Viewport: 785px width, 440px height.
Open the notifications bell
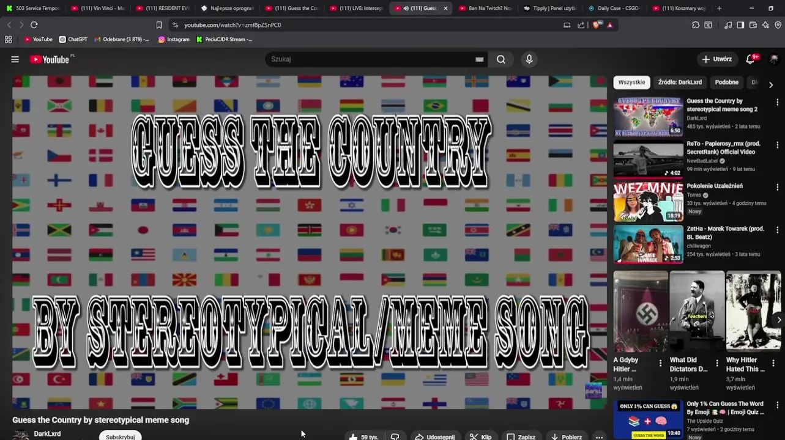point(751,59)
